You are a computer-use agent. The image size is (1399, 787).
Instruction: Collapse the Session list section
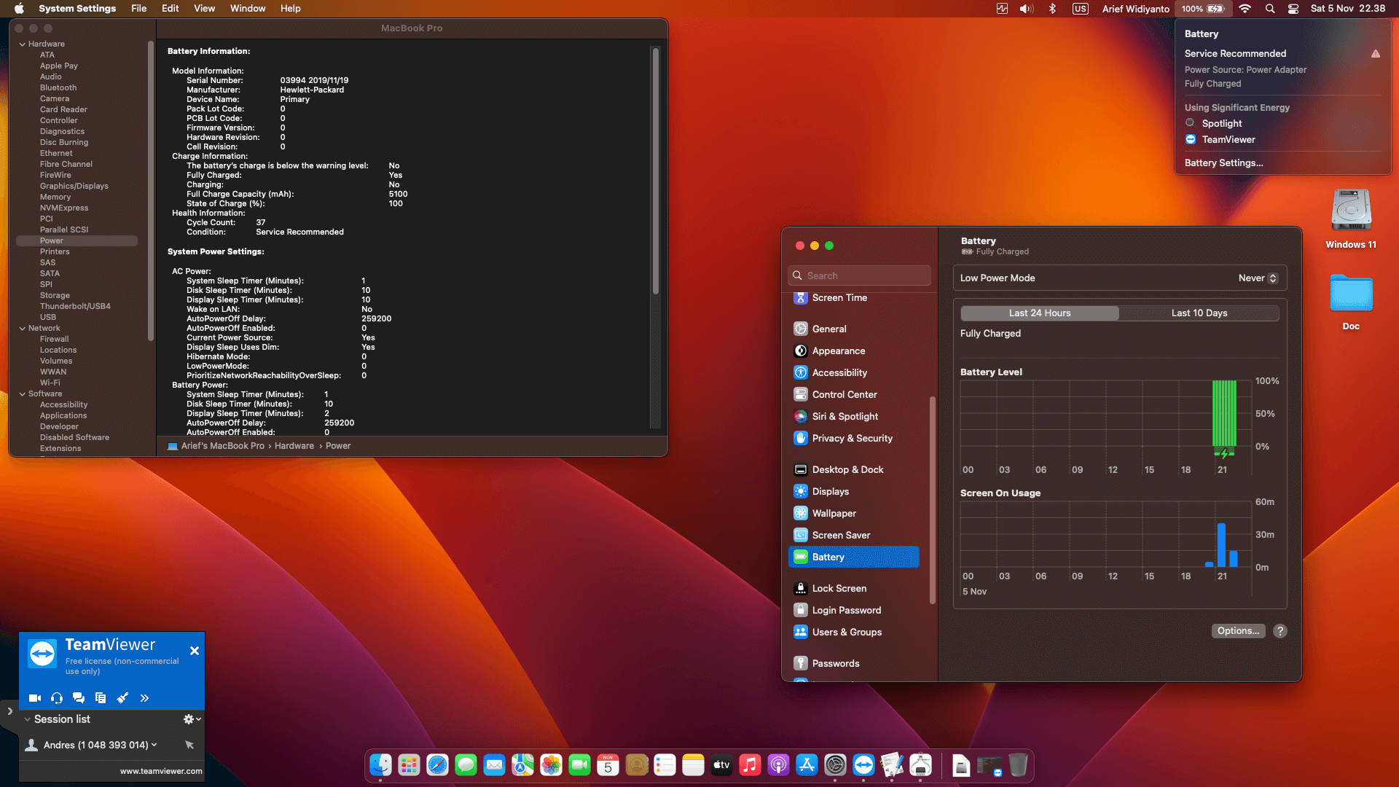(x=27, y=719)
